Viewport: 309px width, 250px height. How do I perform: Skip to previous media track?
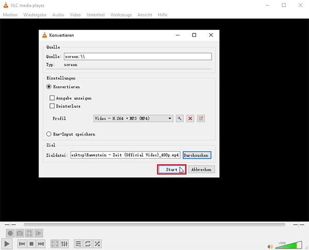pos(22,244)
